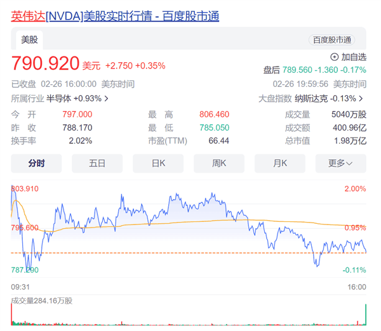This screenshot has height=331, width=381.
Task: Click the 总市值 value 1.98万亿
Action: [x=350, y=141]
